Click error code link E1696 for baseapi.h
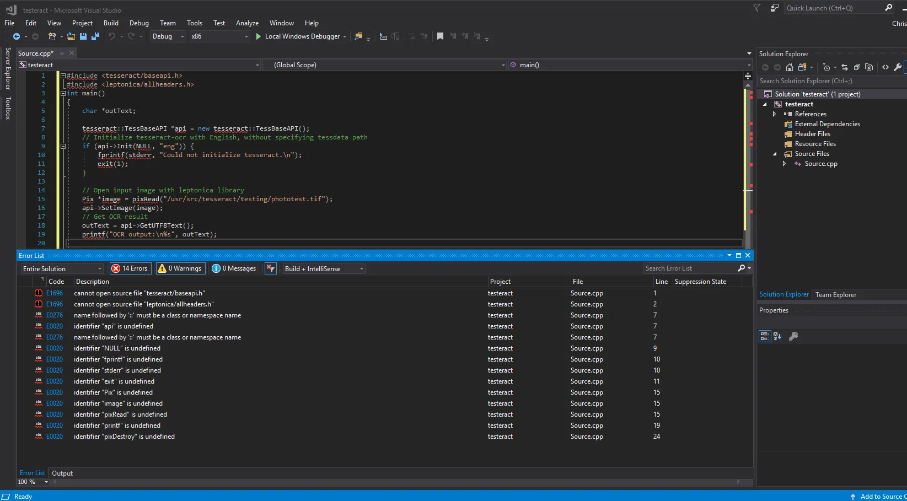Viewport: 907px width, 501px height. point(55,293)
